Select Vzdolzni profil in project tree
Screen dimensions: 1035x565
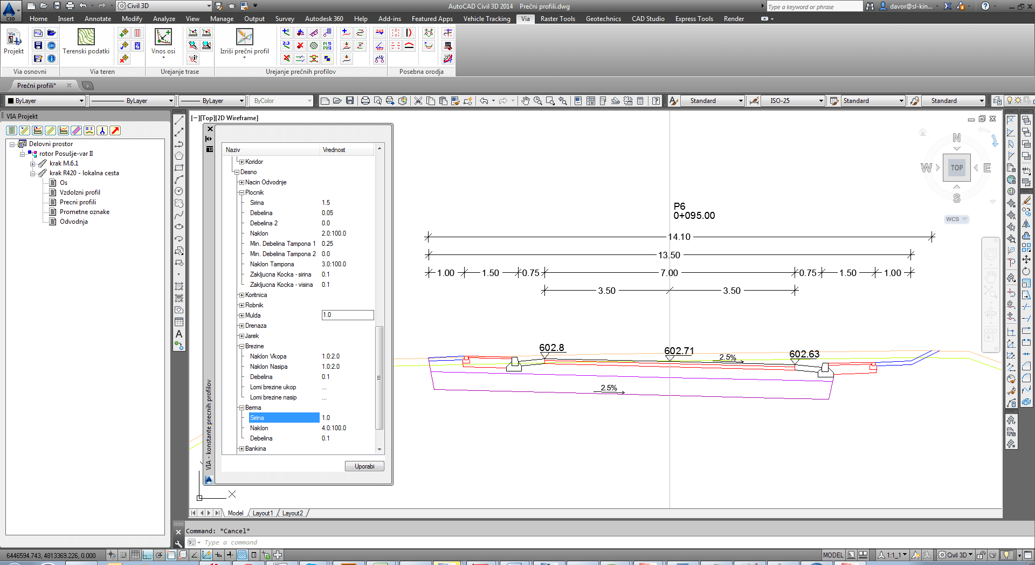tap(80, 192)
